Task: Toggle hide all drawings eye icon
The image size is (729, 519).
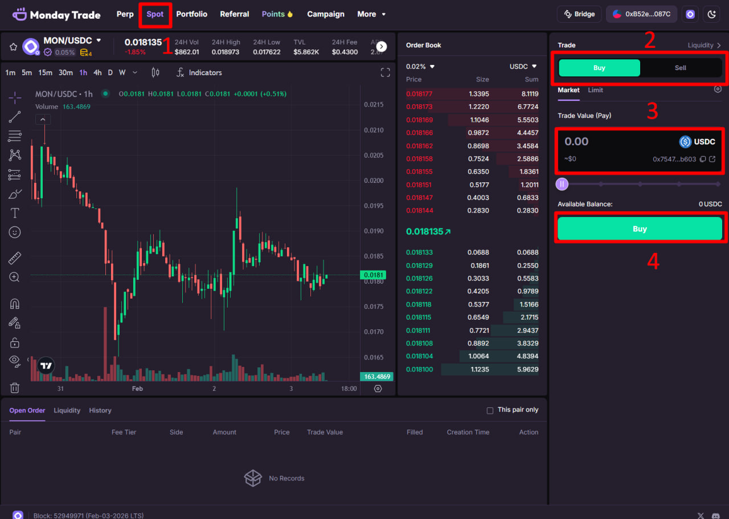Action: tap(15, 360)
